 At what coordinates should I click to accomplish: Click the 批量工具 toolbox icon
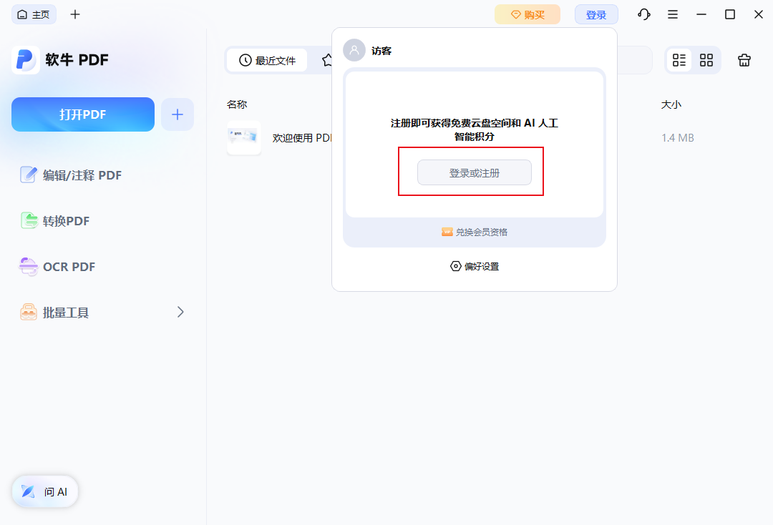tap(28, 313)
